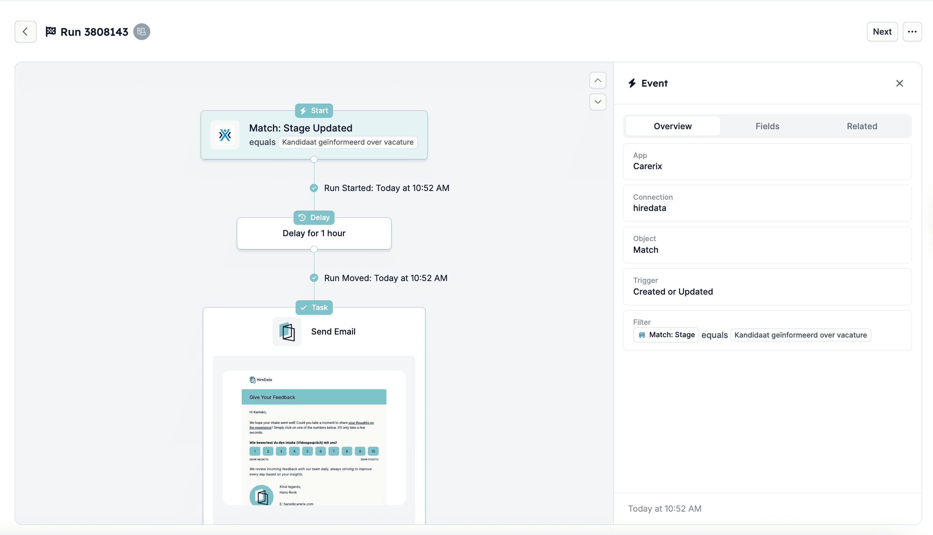
Task: Click the Give Your Feedback email header
Action: pos(314,397)
